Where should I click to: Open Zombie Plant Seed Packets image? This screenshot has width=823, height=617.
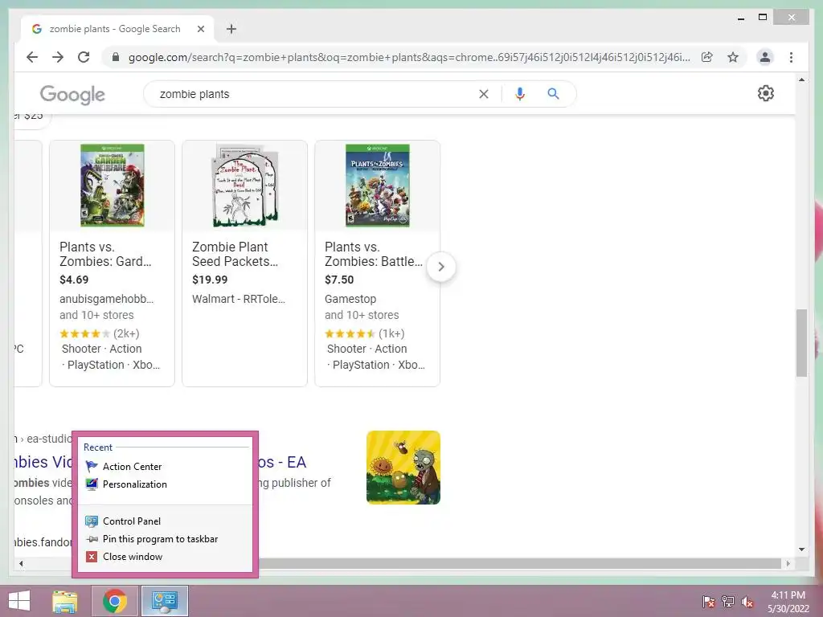pos(245,186)
